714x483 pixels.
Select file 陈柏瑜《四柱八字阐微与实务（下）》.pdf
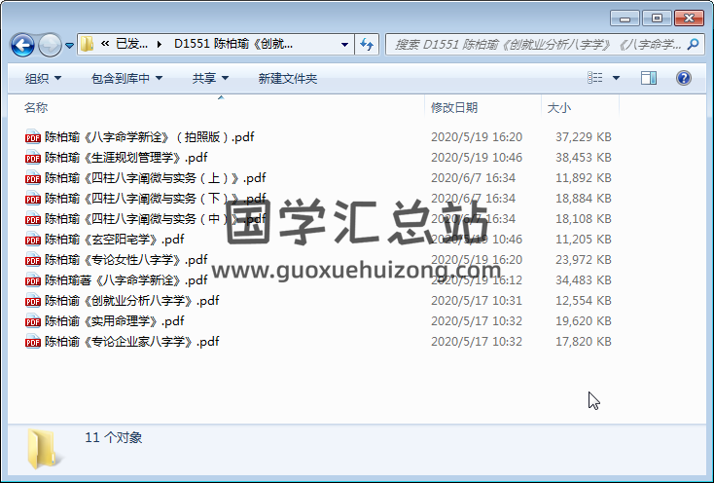(x=156, y=199)
